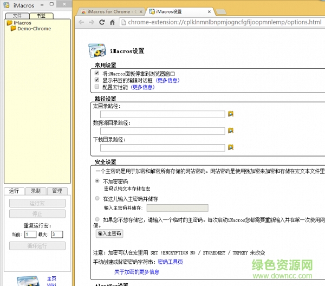This screenshot has height=286, width=325.
Task: Open the 密码工具页 password tool link
Action: 170,262
